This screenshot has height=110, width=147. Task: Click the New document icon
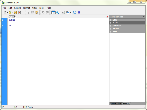(x=5, y=12)
